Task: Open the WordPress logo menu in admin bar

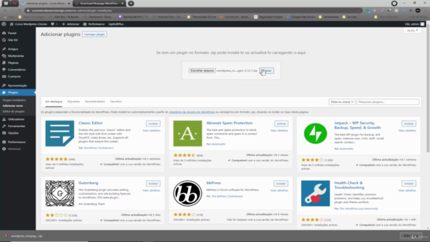Action: pyautogui.click(x=4, y=24)
